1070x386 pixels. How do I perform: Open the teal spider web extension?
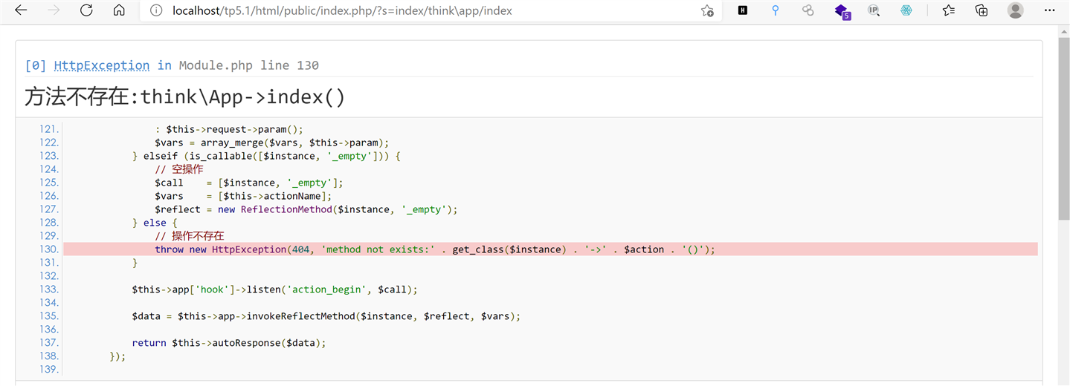pos(906,10)
